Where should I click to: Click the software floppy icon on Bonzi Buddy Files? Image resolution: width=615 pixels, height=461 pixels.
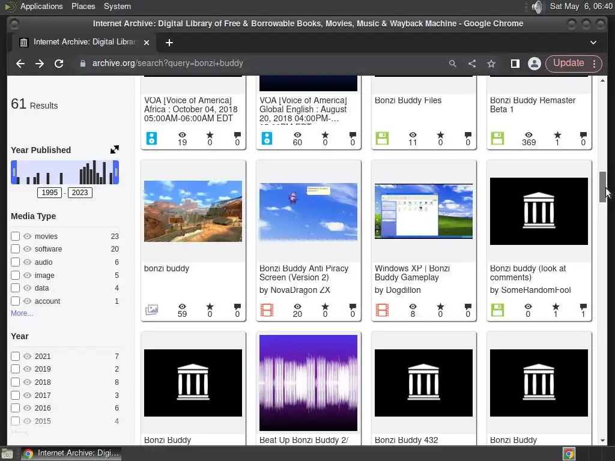[382, 139]
